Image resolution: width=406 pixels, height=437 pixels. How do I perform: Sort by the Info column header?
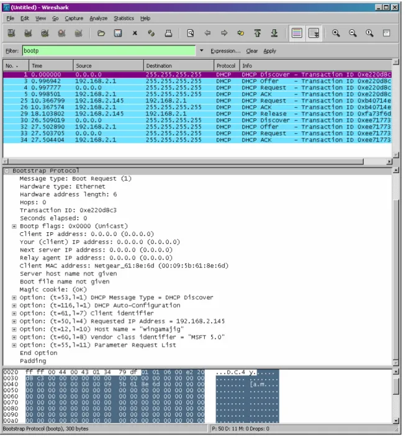[x=316, y=66]
